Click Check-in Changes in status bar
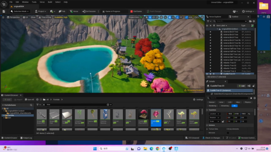Viewport: 271px width, 152px height. pos(211,138)
